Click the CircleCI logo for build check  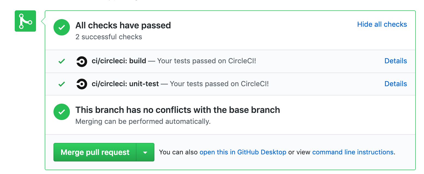(82, 61)
